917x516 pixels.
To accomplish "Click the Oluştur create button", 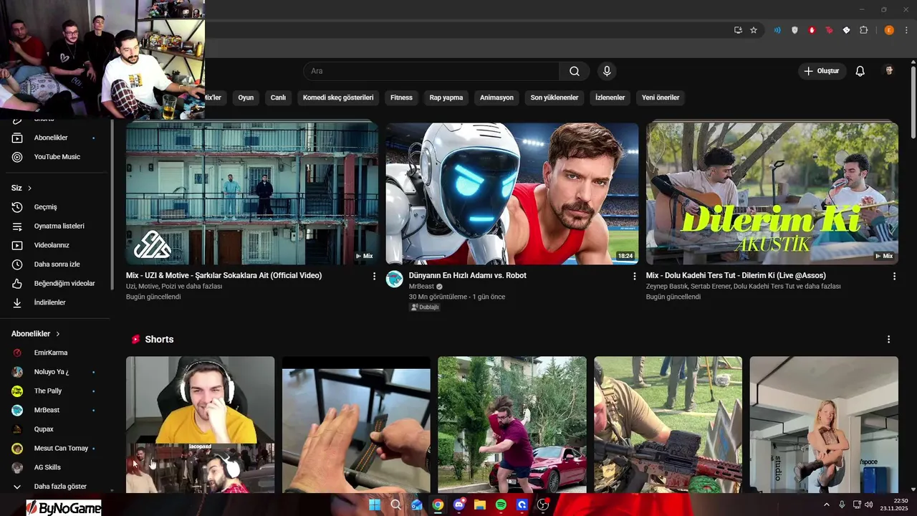I will [822, 71].
